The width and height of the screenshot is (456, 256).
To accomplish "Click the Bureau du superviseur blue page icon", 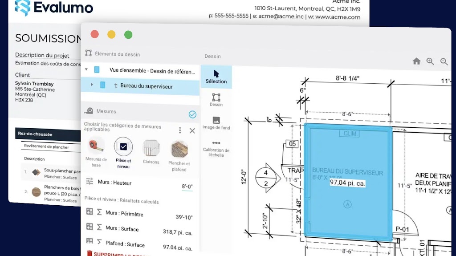I will point(103,85).
